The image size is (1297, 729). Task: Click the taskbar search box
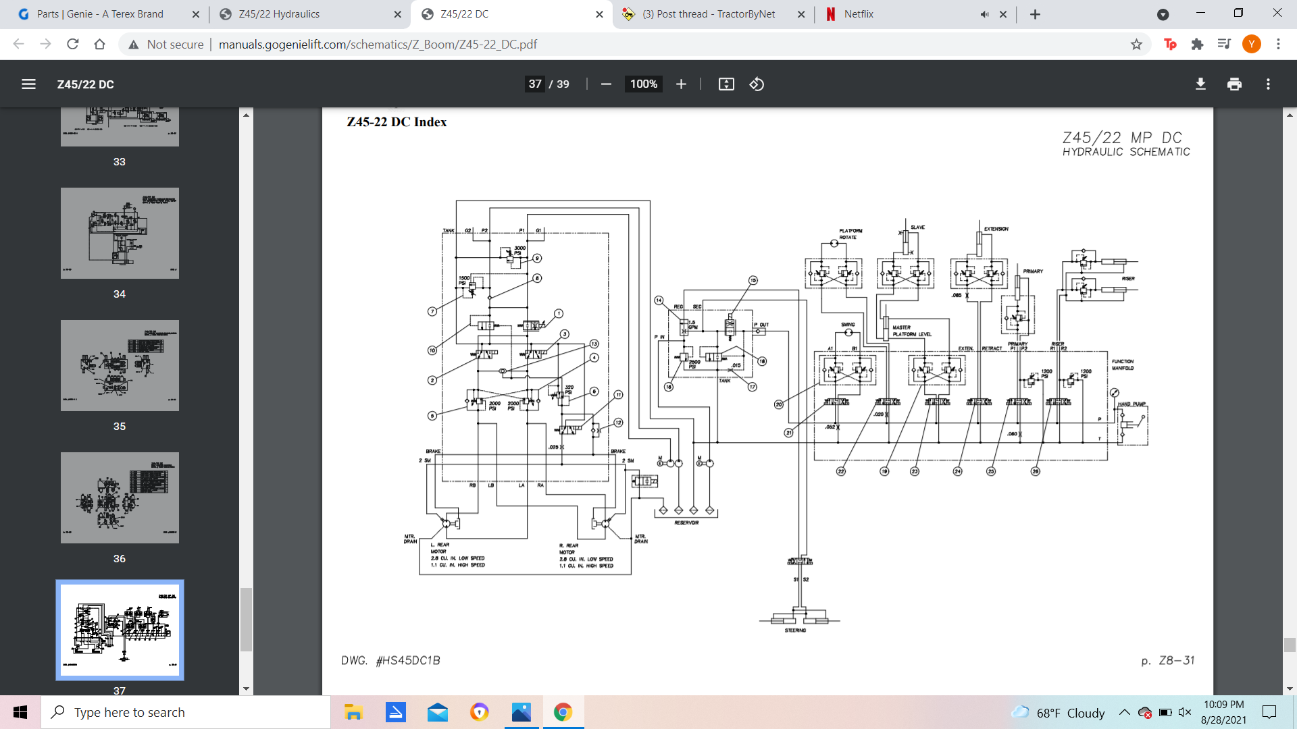[186, 712]
